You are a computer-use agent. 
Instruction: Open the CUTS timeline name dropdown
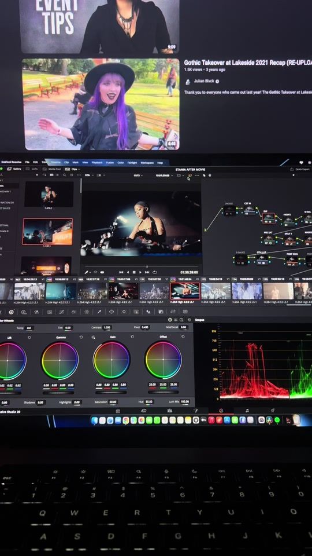(138, 175)
